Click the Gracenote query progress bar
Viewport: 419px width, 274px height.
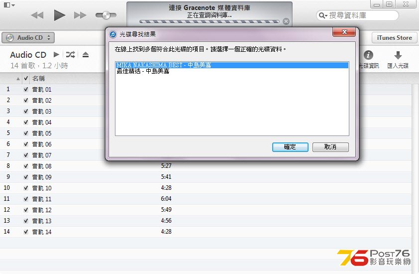(209, 22)
